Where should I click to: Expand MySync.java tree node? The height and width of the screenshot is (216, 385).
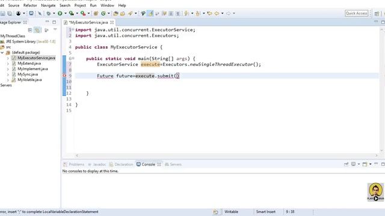[8, 74]
